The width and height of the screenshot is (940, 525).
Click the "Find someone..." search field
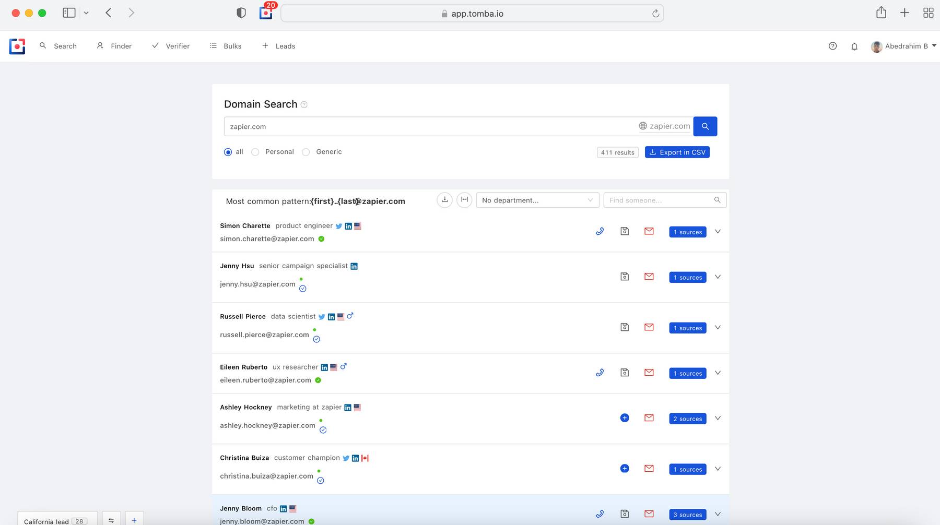[665, 200]
